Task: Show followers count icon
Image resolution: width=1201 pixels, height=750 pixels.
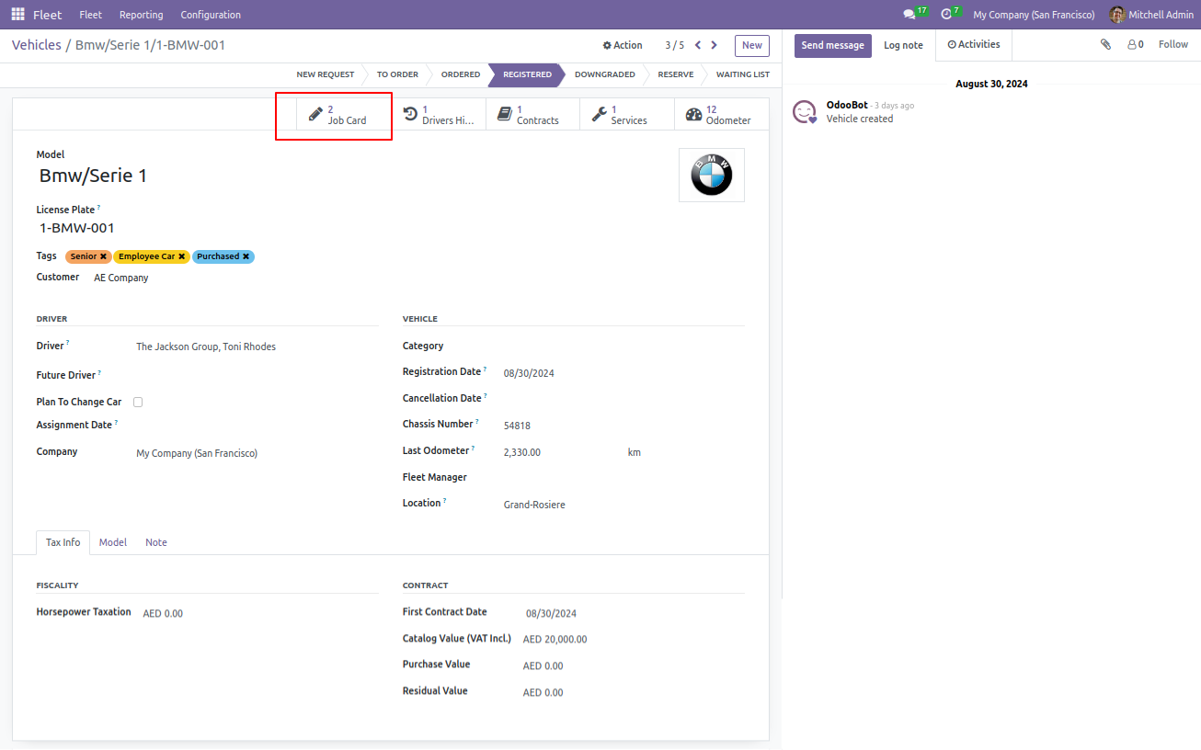Action: coord(1135,44)
